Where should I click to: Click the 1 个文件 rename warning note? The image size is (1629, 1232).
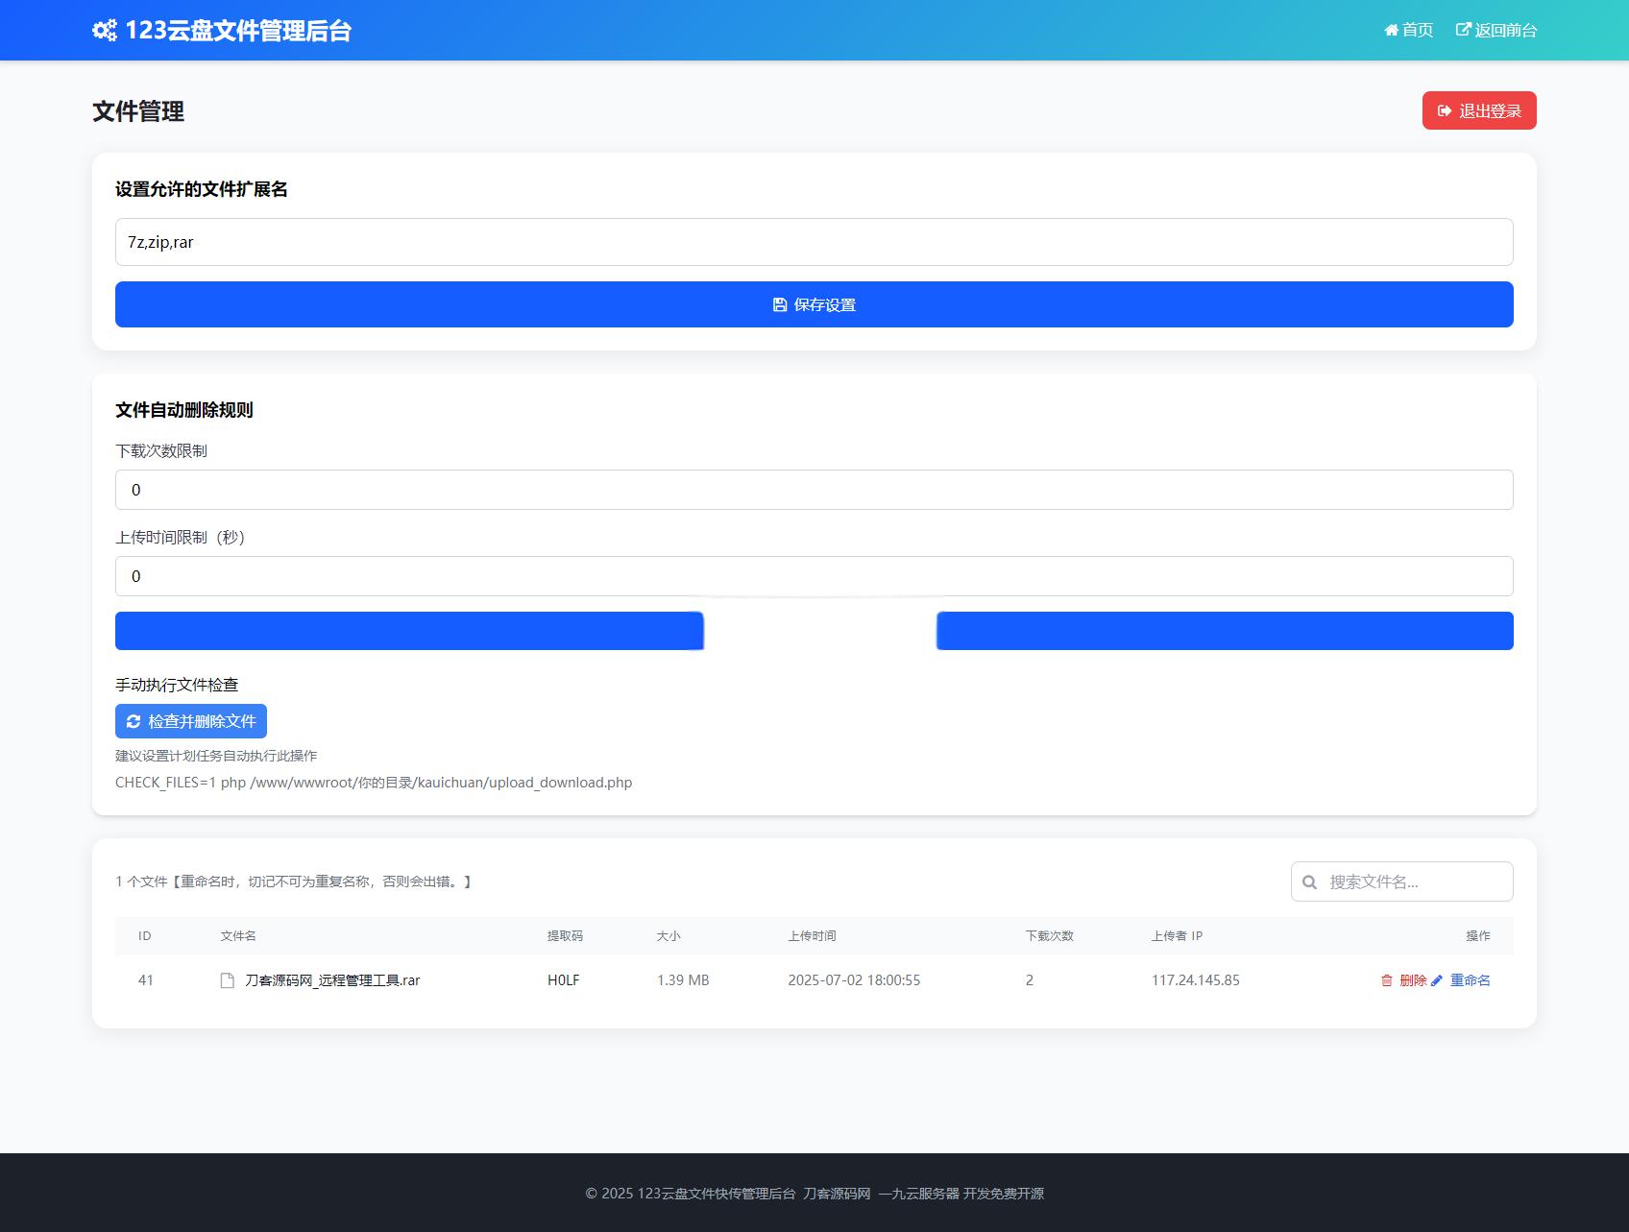294,882
